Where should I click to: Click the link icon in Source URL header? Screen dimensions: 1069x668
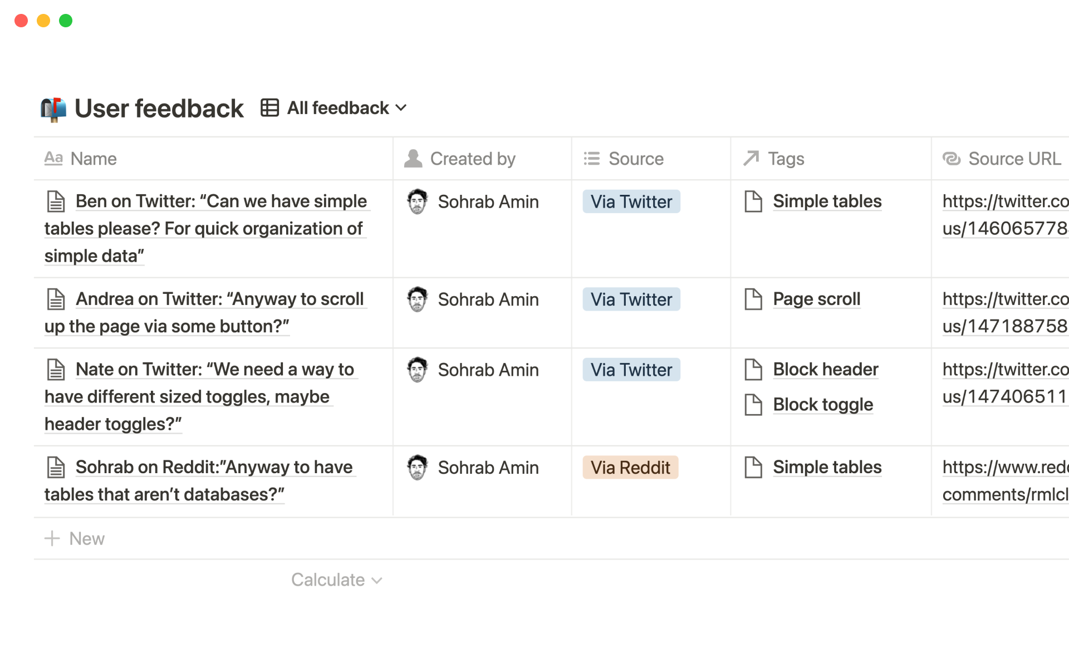pos(951,159)
